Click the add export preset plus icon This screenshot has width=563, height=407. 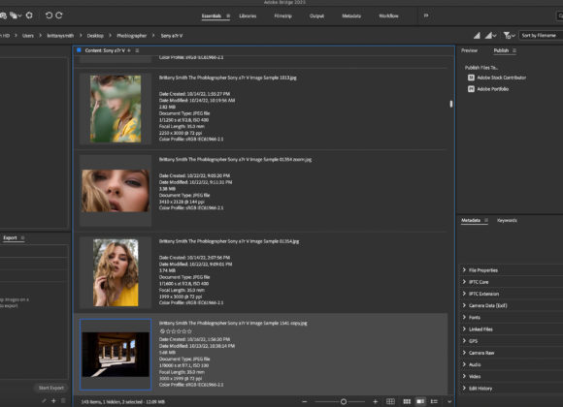53,401
